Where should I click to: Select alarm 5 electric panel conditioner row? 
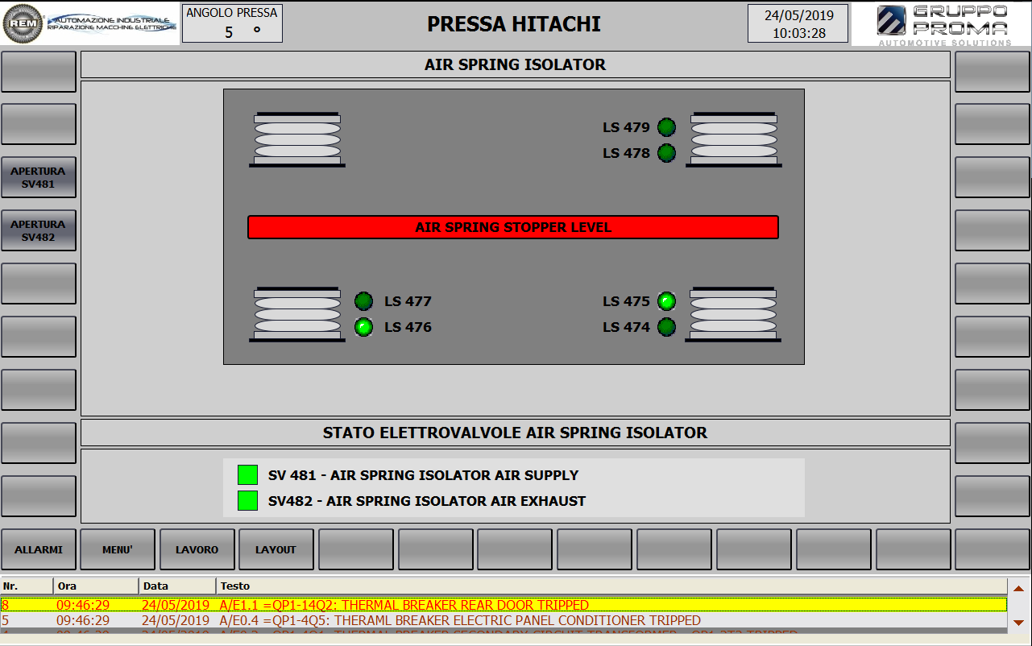coord(504,620)
